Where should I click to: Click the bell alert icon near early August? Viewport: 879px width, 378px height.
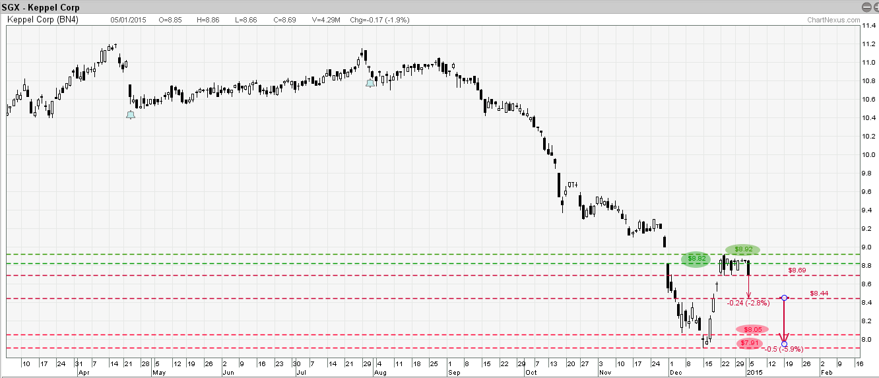click(370, 82)
